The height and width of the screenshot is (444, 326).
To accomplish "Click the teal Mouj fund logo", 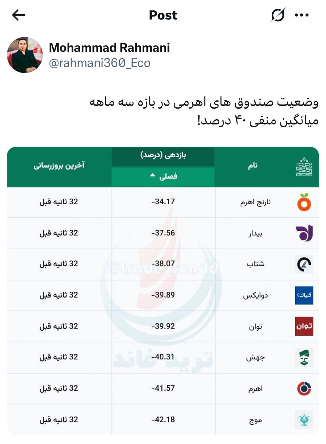I will (x=304, y=420).
